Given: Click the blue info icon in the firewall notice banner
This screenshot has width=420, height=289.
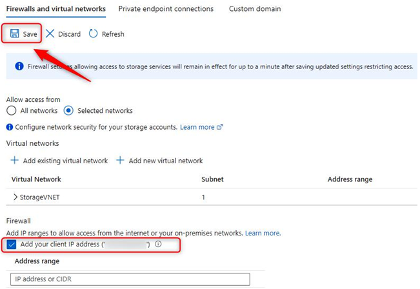Looking at the screenshot, I should (x=19, y=66).
